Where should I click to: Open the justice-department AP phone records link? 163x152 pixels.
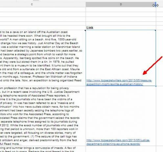pos(118,142)
